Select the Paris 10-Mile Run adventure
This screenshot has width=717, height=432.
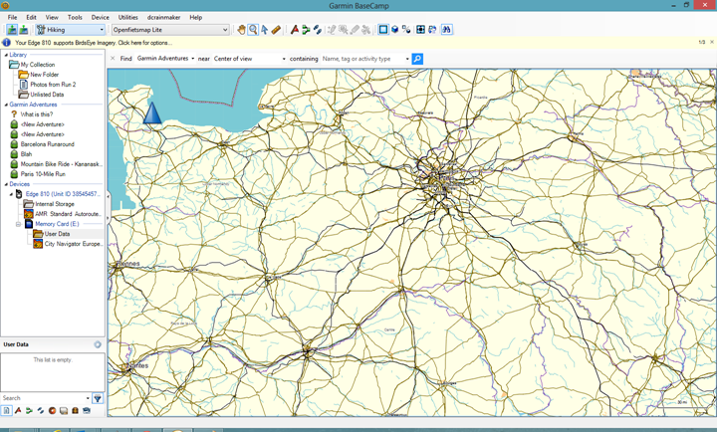[x=43, y=174]
